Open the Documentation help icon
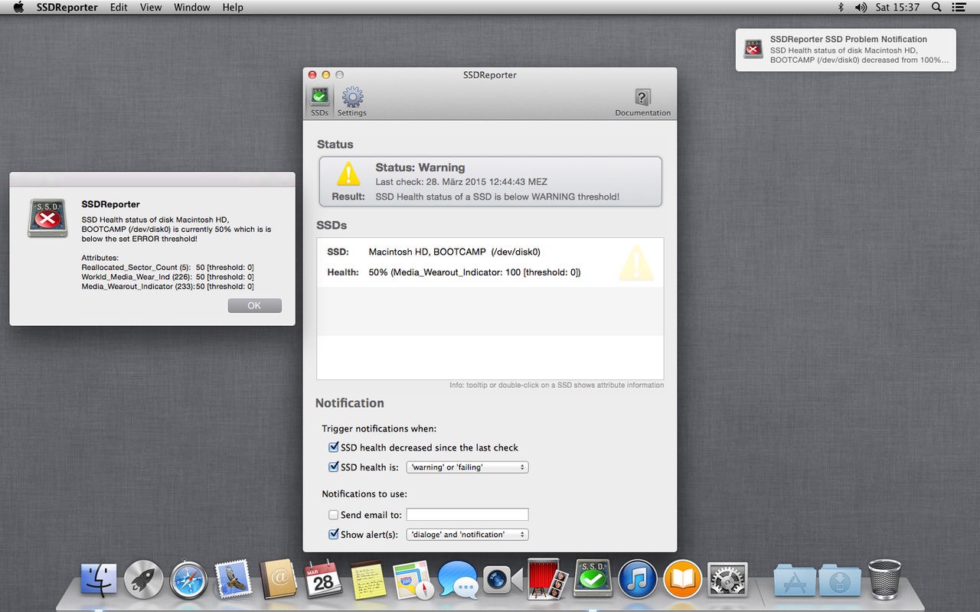Image resolution: width=980 pixels, height=612 pixels. click(642, 101)
